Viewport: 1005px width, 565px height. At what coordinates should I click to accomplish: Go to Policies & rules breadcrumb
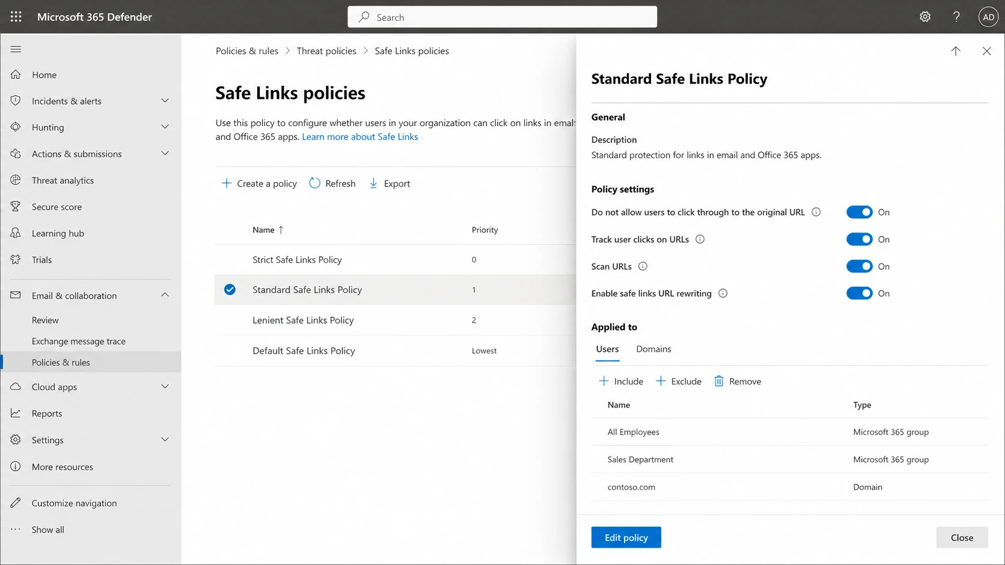click(x=247, y=51)
